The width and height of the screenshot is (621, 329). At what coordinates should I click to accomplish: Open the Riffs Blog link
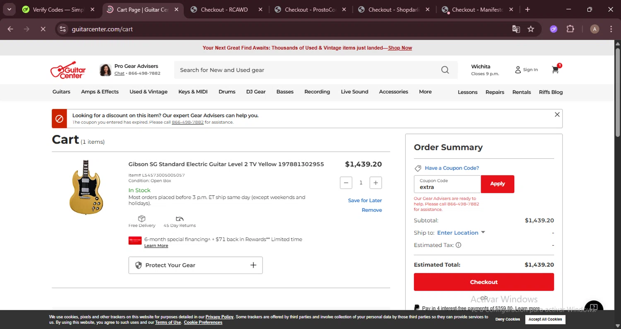point(551,92)
